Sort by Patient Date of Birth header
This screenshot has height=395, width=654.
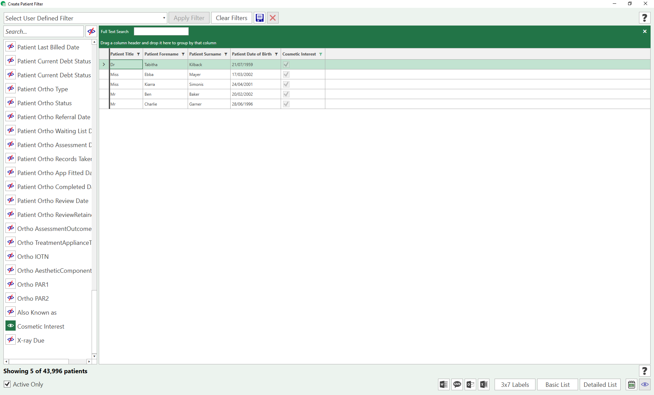(251, 54)
